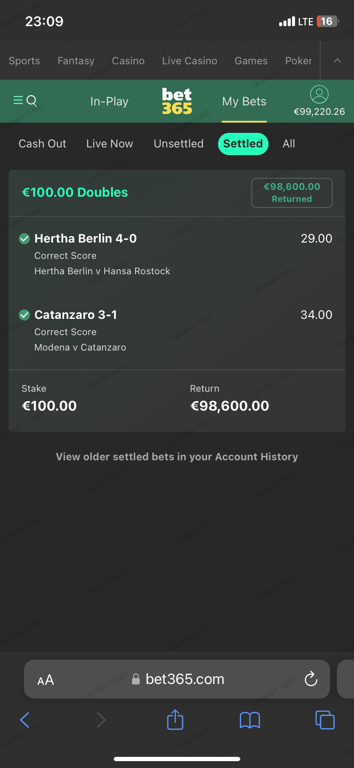Open the In-Play tab
This screenshot has width=354, height=768.
pos(109,102)
